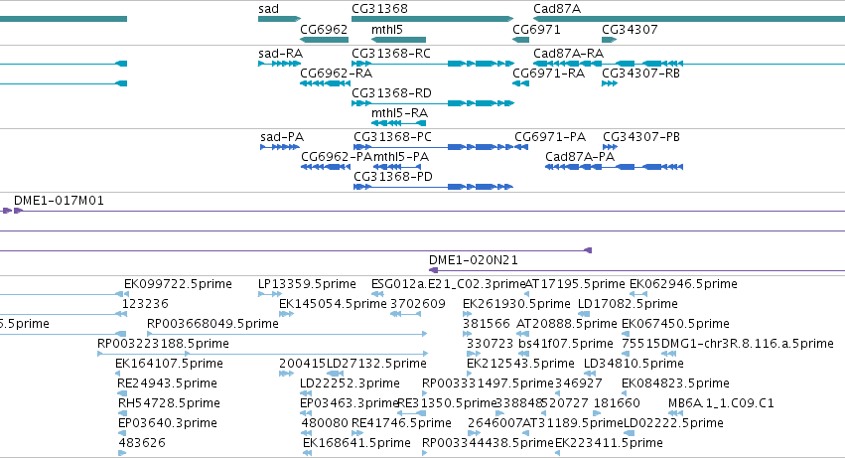The height and width of the screenshot is (458, 845).
Task: Select EST LD02222.5prime
Action: [x=673, y=423]
